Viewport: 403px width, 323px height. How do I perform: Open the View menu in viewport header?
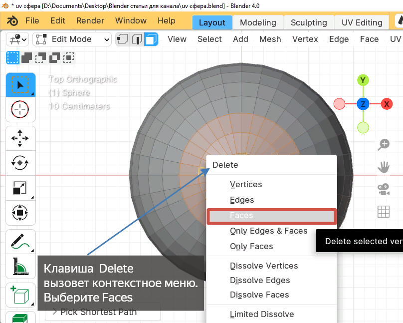(x=177, y=39)
